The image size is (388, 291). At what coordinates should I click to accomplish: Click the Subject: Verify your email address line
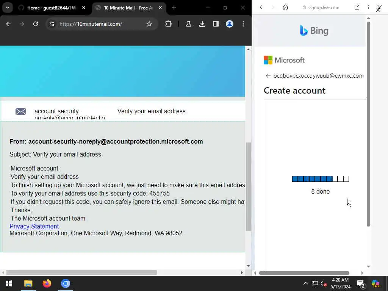pyautogui.click(x=55, y=155)
